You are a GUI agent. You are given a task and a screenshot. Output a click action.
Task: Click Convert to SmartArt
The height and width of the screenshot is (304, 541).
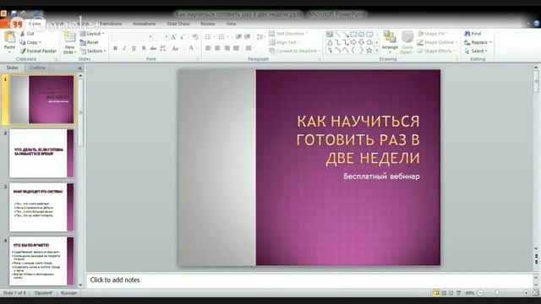[294, 51]
